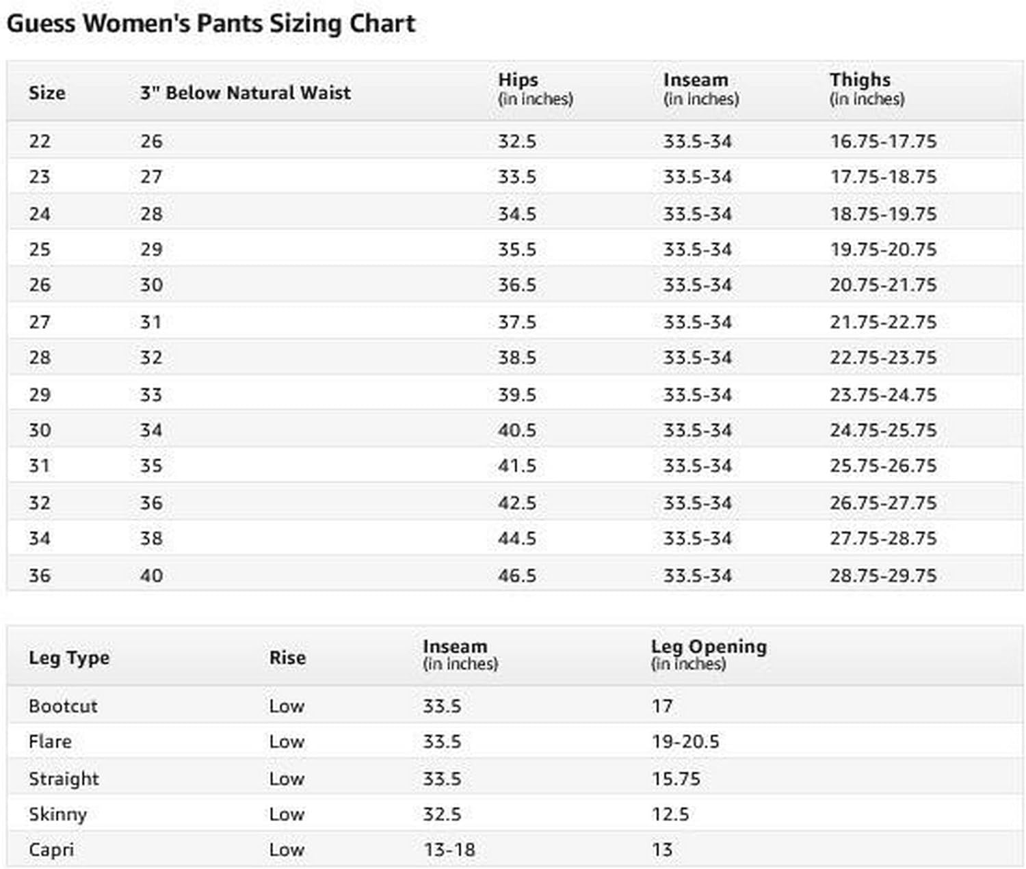
Task: Click the Skinny leg type
Action: coord(57,814)
